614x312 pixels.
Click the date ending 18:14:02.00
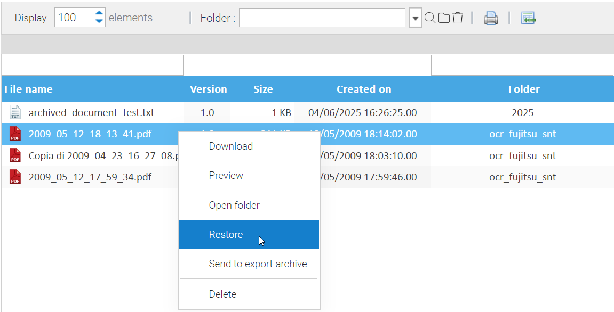[x=369, y=134]
